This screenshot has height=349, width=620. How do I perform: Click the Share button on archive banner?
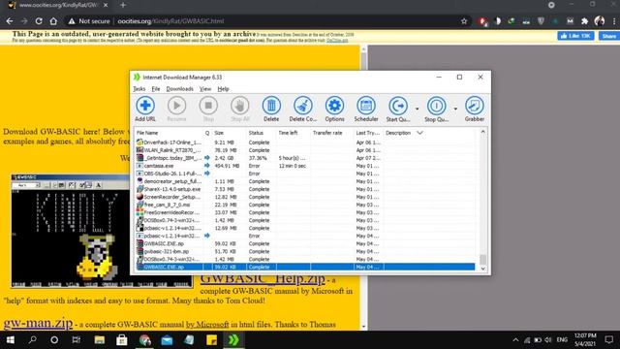click(609, 36)
